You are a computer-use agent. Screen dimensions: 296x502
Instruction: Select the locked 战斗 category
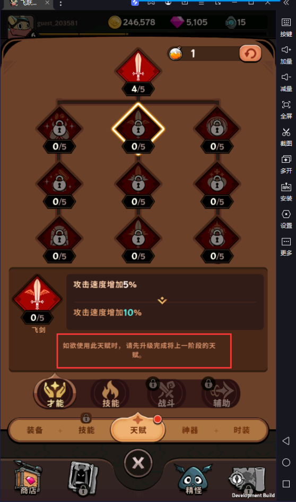[166, 394]
